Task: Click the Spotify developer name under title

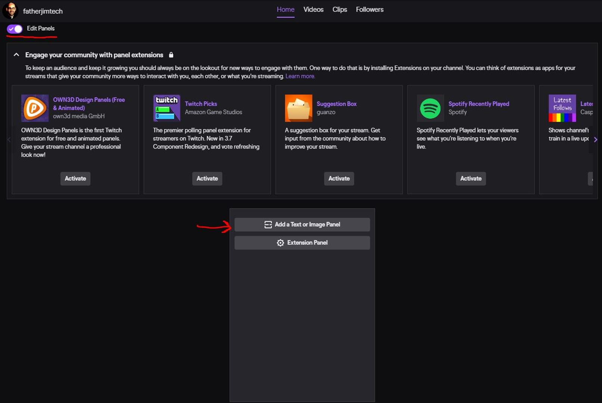Action: (x=458, y=112)
